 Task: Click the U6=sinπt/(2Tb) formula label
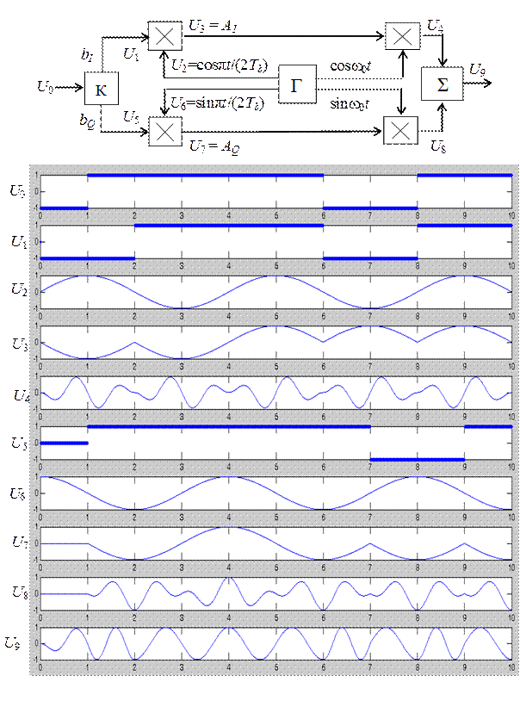coord(217,103)
